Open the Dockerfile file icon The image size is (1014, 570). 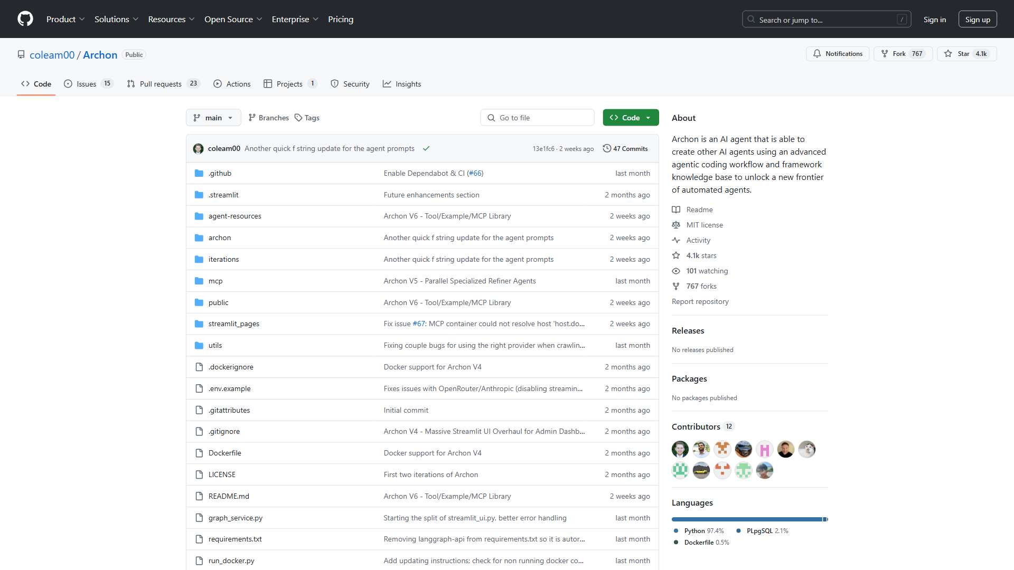(199, 453)
